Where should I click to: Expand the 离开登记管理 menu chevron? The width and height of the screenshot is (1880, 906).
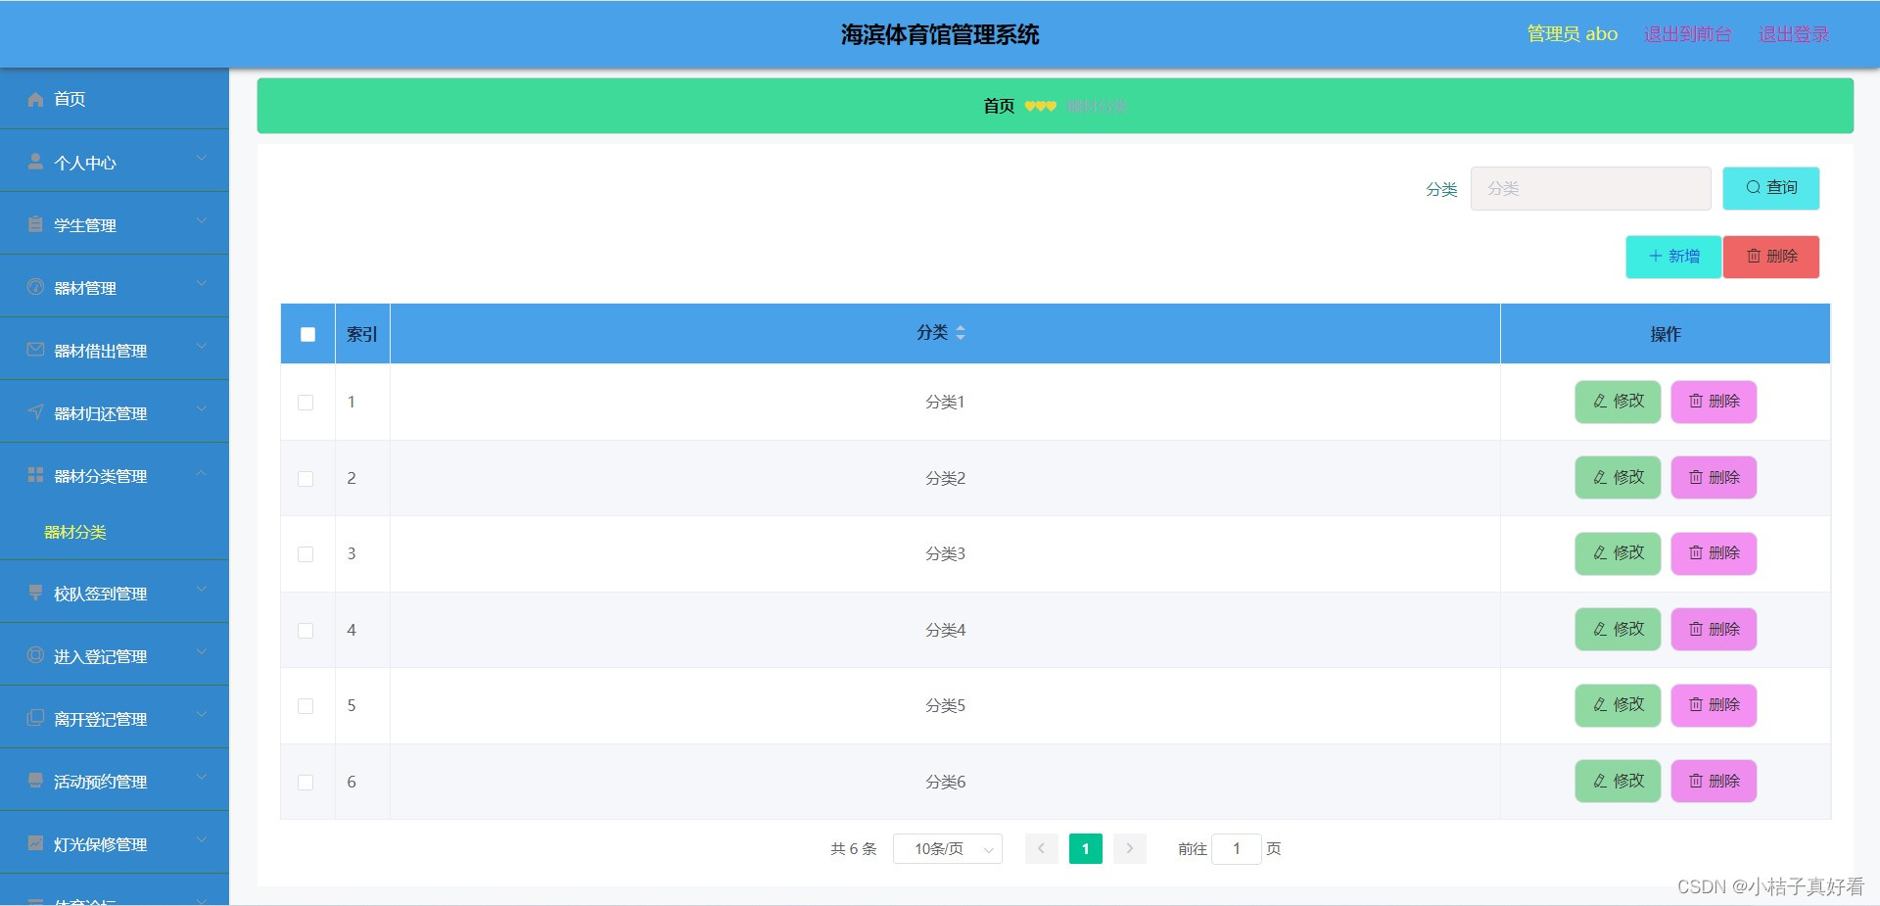201,715
